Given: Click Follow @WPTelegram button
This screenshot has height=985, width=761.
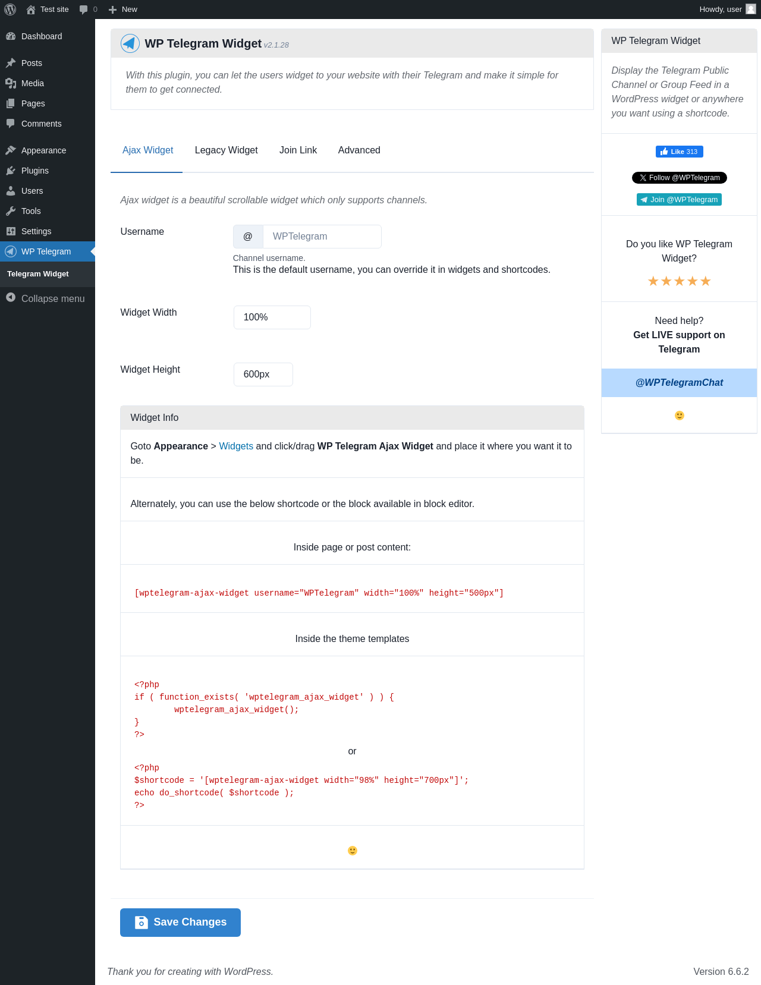Looking at the screenshot, I should coord(679,178).
